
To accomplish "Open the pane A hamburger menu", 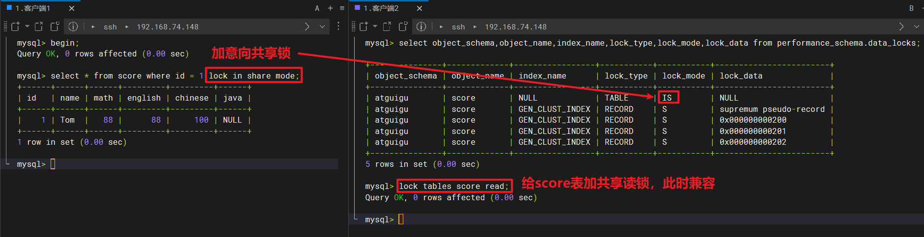I will click(342, 8).
